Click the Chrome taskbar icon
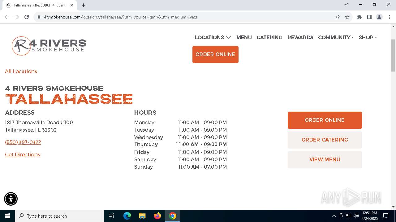 pyautogui.click(x=173, y=216)
